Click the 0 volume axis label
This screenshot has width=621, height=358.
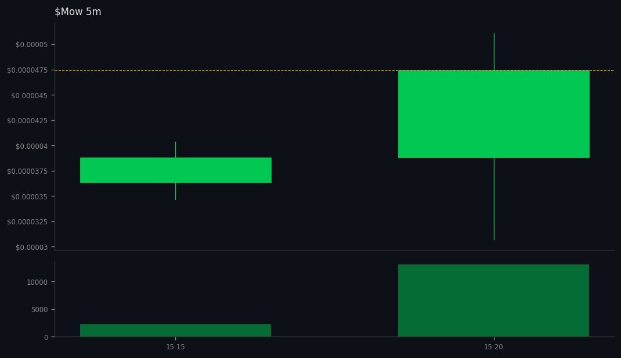coord(45,336)
